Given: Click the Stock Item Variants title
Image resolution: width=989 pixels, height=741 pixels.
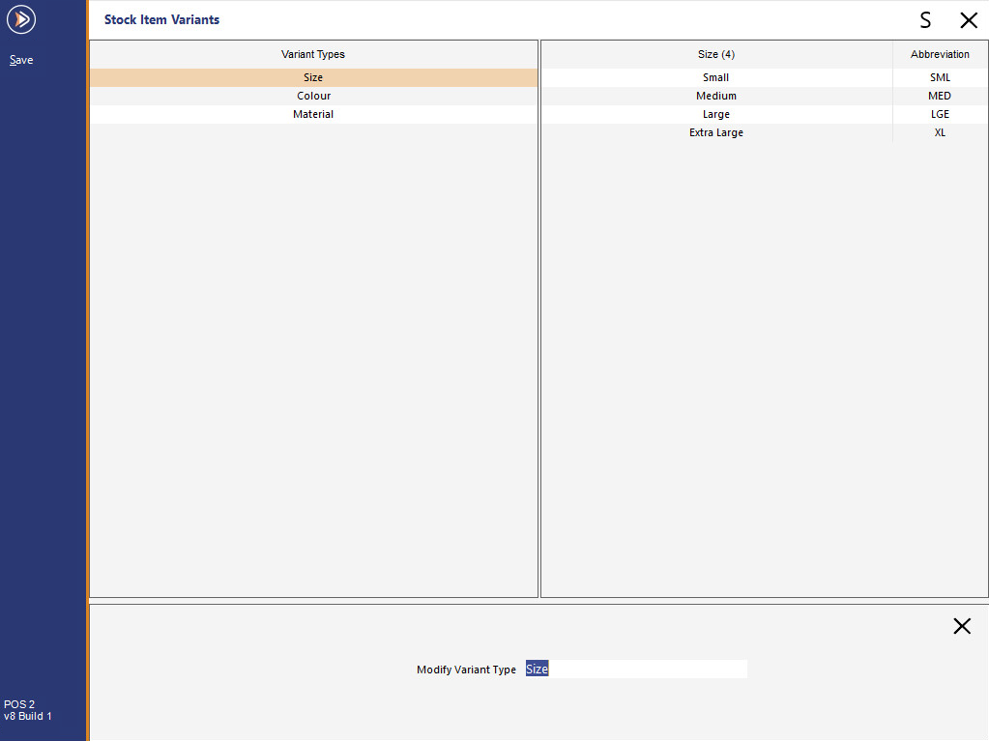Looking at the screenshot, I should 162,19.
